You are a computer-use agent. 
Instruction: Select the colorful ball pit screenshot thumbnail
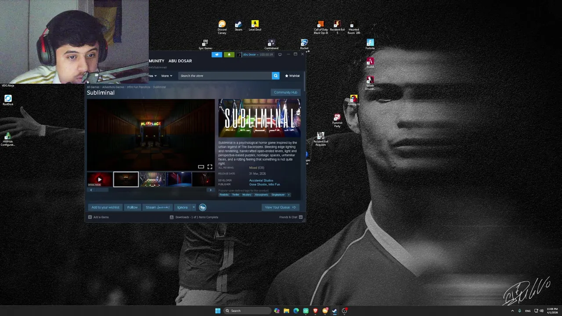152,180
